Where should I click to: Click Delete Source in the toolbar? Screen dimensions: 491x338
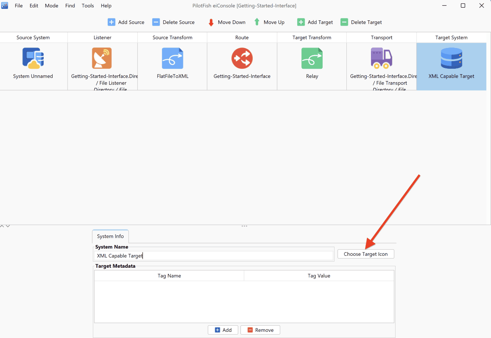[x=173, y=22]
